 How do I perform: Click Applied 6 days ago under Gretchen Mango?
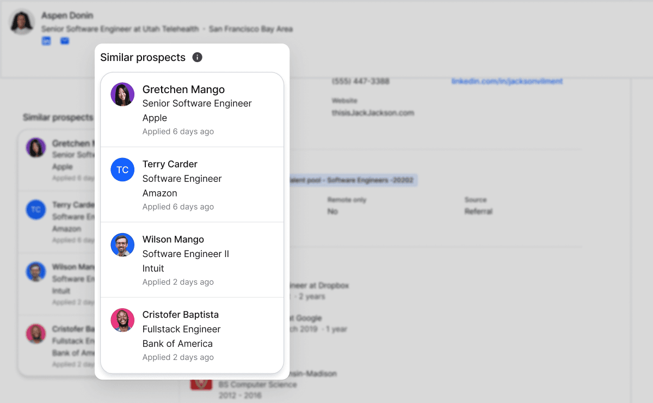tap(177, 131)
